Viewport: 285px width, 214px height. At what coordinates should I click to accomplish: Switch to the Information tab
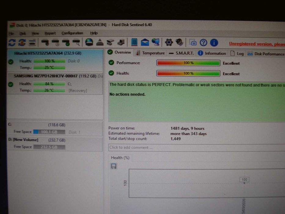tap(212, 53)
